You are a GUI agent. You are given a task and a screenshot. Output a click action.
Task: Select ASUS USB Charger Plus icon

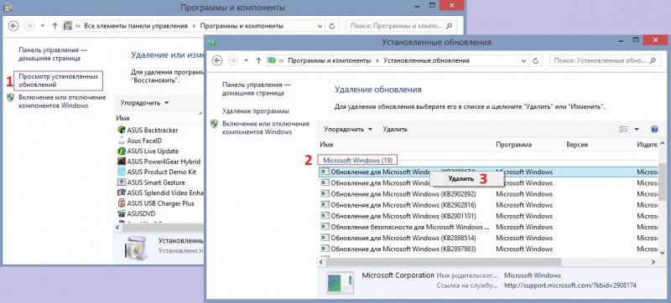[x=121, y=203]
